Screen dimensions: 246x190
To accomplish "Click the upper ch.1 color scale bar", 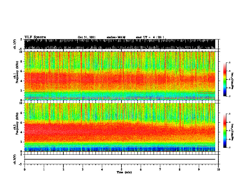I will coord(225,79).
